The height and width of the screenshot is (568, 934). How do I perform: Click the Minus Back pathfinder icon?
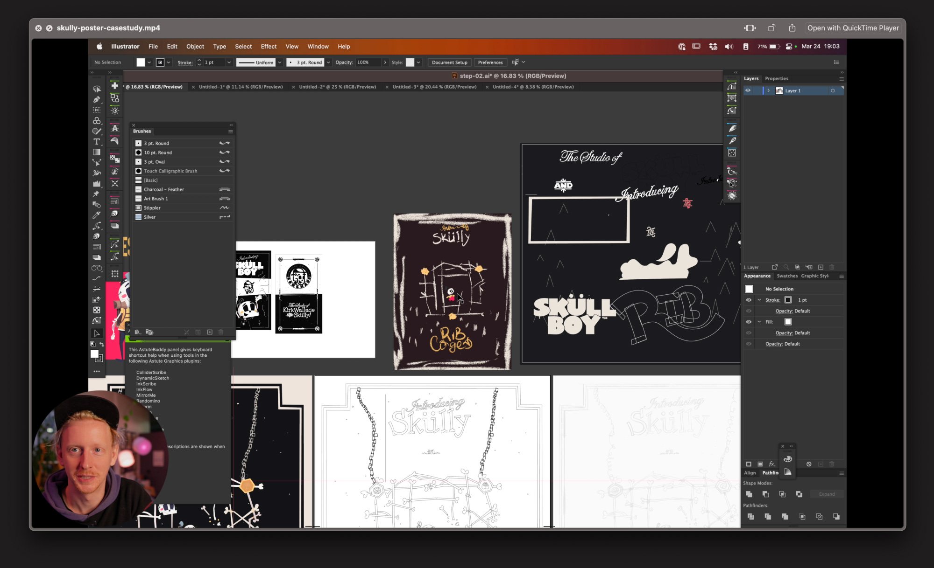coord(836,516)
